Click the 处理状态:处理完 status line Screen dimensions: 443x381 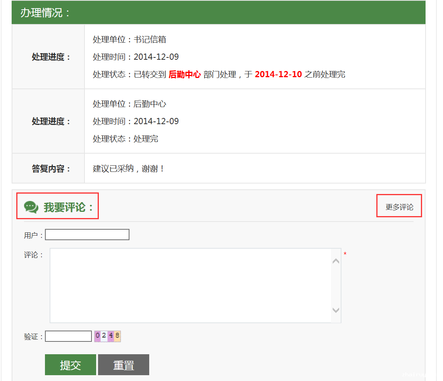point(126,139)
